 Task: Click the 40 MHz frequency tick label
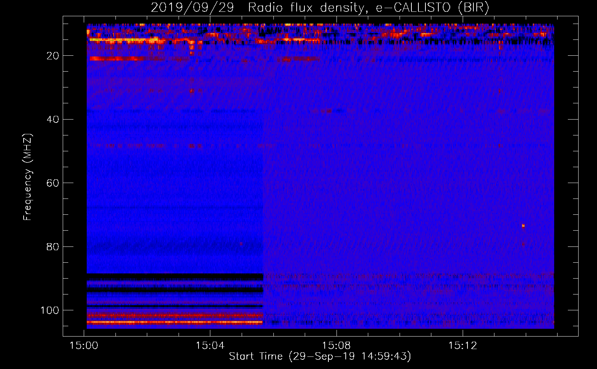pos(53,120)
